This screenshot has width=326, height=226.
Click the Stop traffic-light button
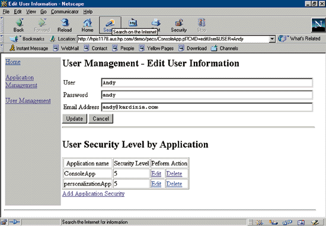202,25
